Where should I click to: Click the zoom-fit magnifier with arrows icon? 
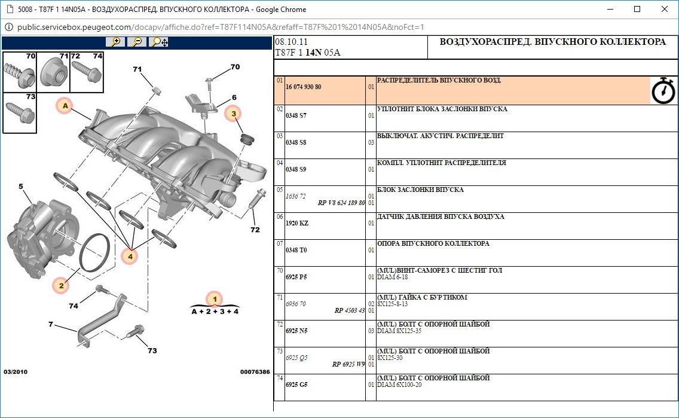tap(159, 42)
